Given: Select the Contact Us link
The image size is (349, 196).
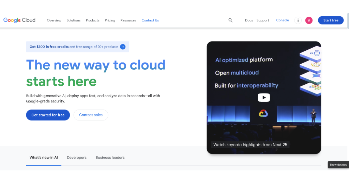Looking at the screenshot, I should click(150, 20).
